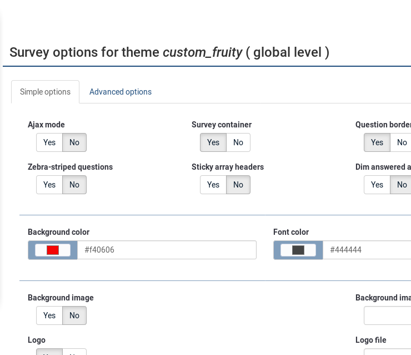
Task: Switch to the Simple options tab
Action: coord(45,92)
